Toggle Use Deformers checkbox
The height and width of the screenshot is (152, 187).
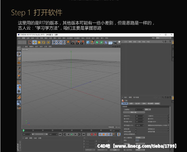pos(168,132)
